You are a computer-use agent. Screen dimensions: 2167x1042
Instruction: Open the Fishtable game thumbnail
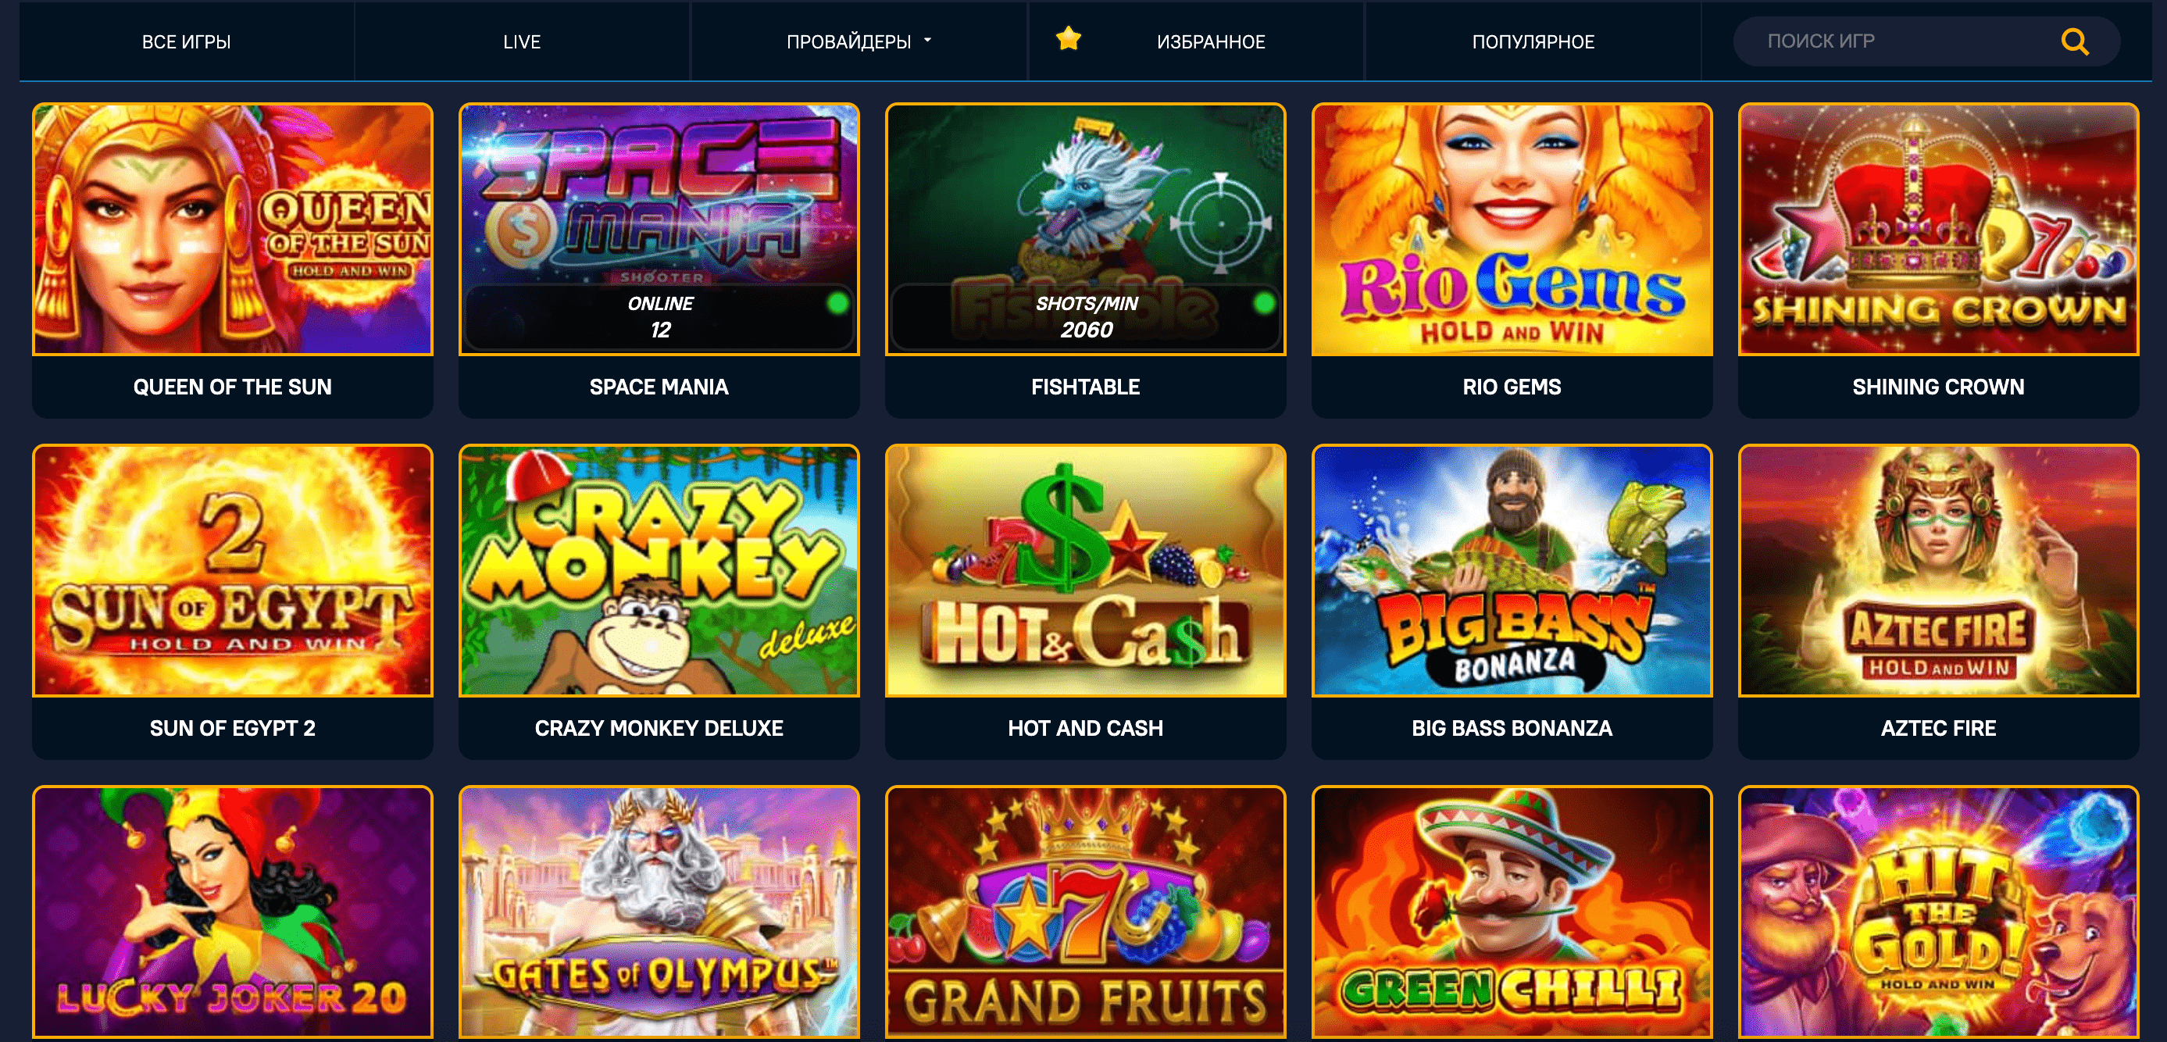click(1085, 229)
